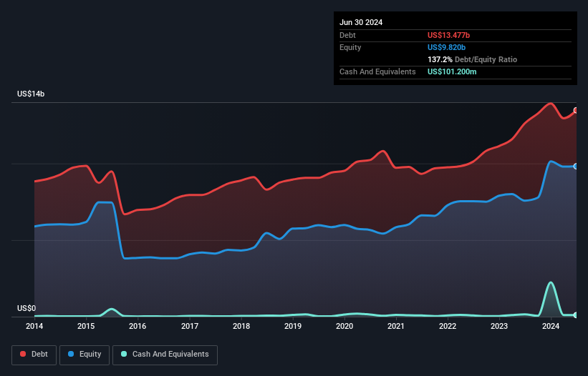Click the blue Equity endpoint marker

tap(576, 166)
